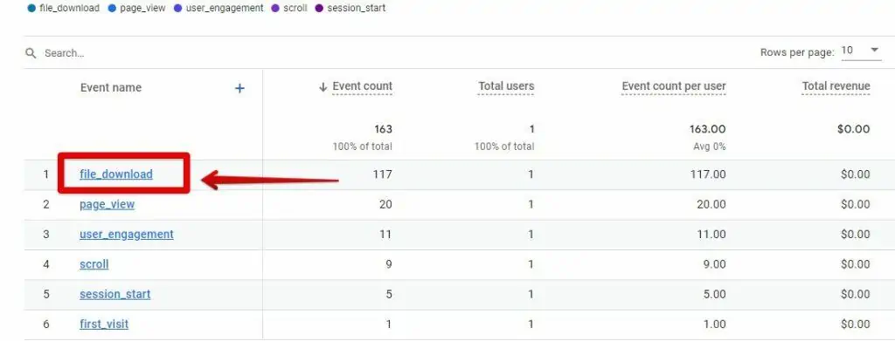
Task: Toggle user_engagement legend dot
Action: point(177,9)
